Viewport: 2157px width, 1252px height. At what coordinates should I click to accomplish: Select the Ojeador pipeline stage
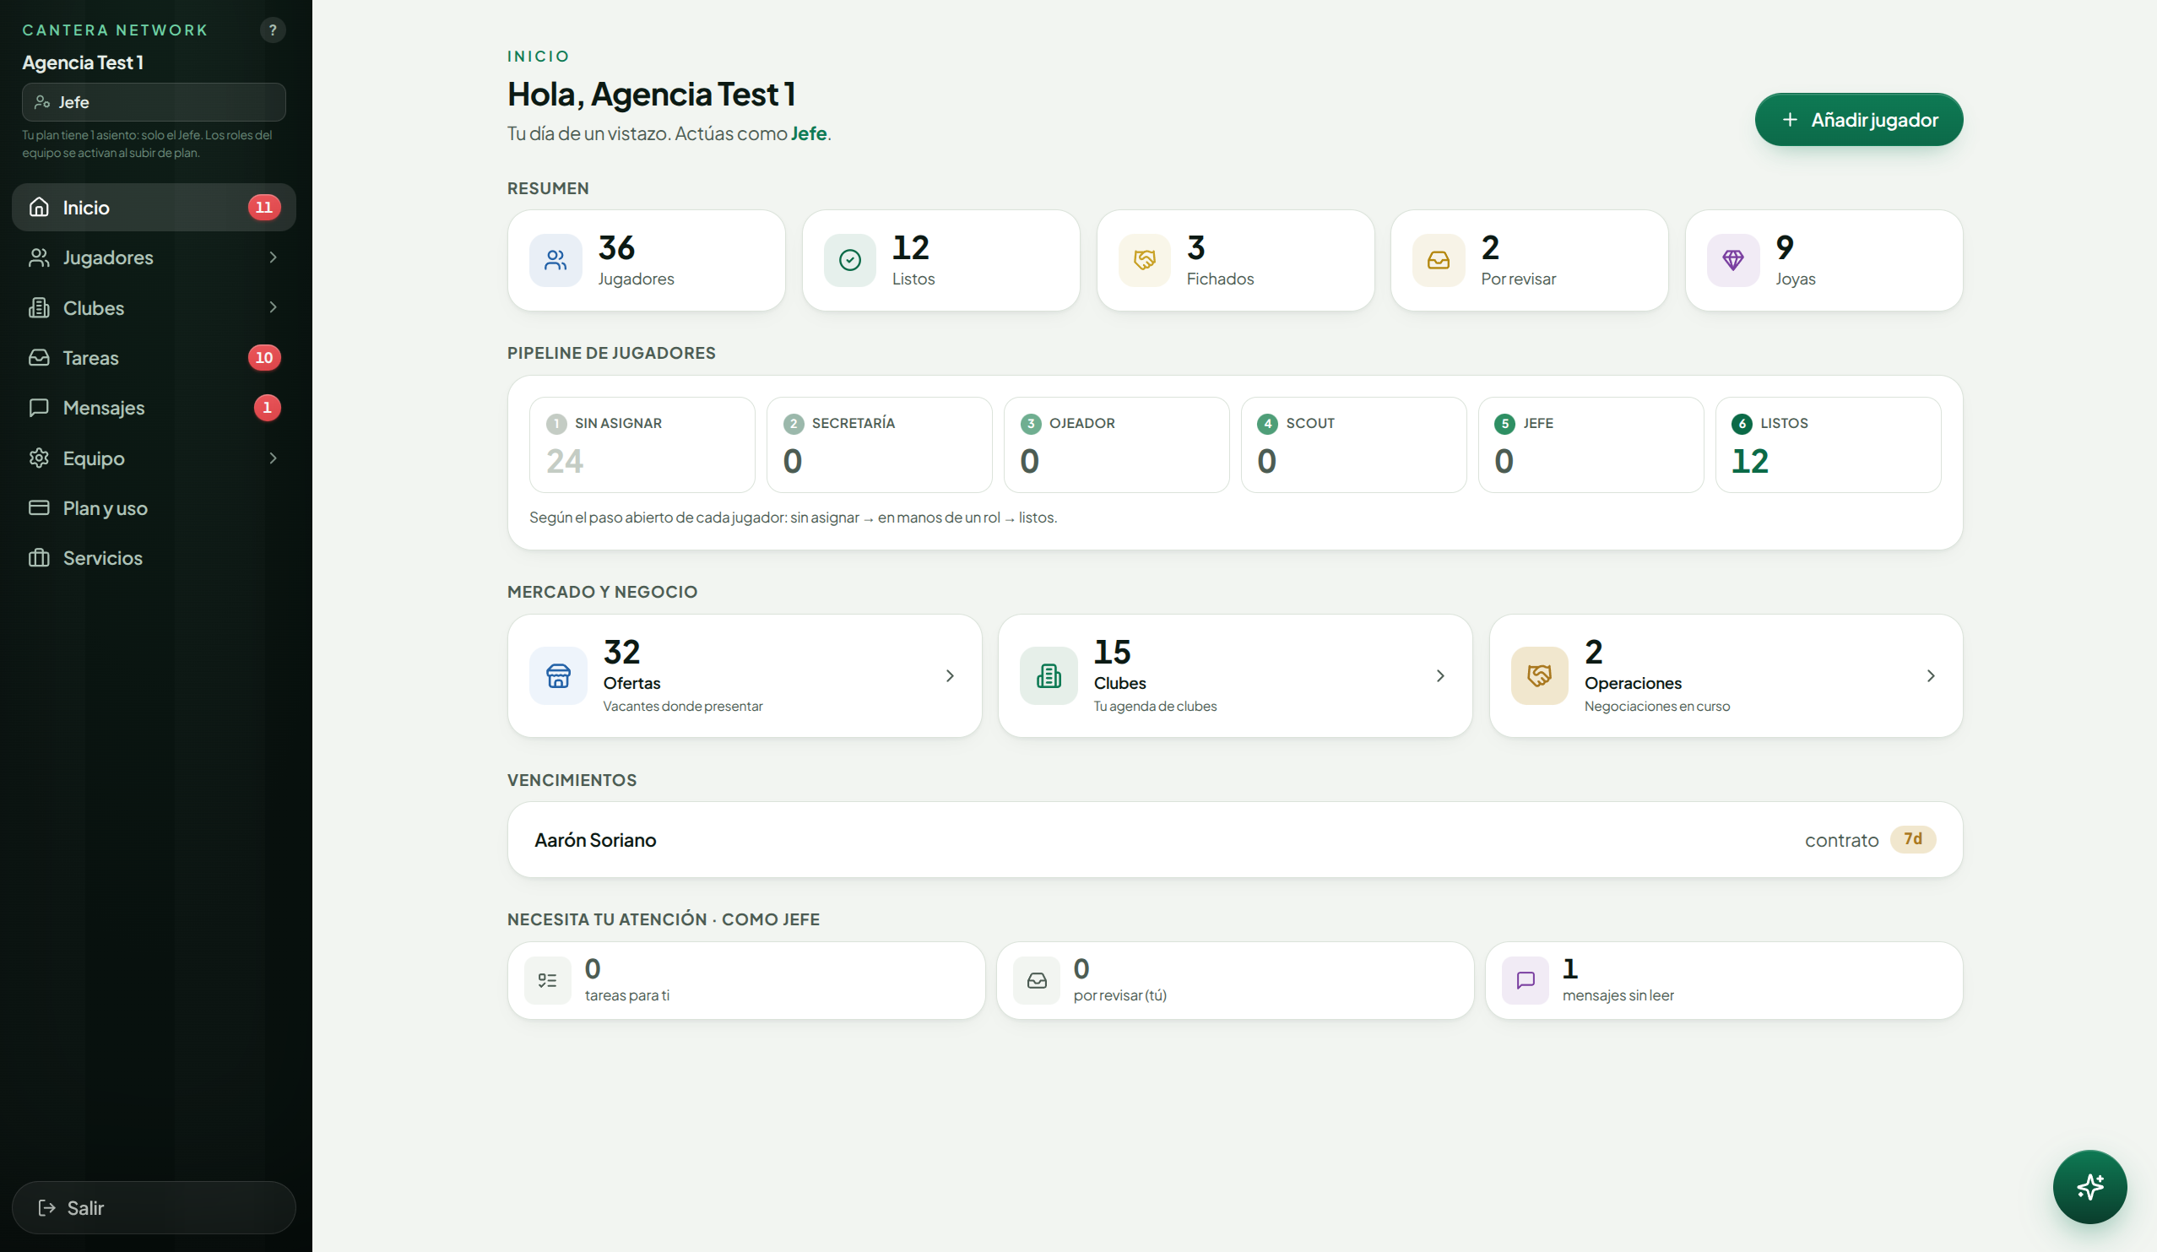(1116, 445)
